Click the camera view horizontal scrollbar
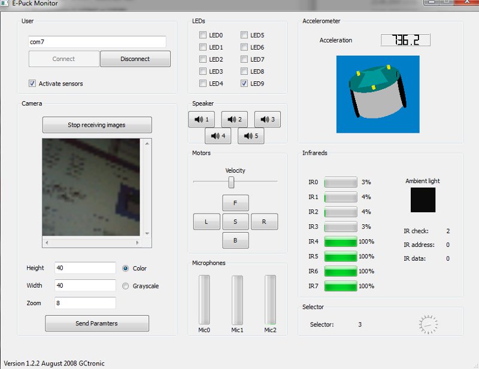Screen dimensions: 479x369 coord(92,243)
